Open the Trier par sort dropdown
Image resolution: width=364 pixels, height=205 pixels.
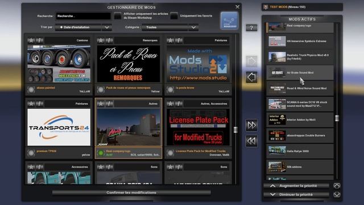(84, 27)
